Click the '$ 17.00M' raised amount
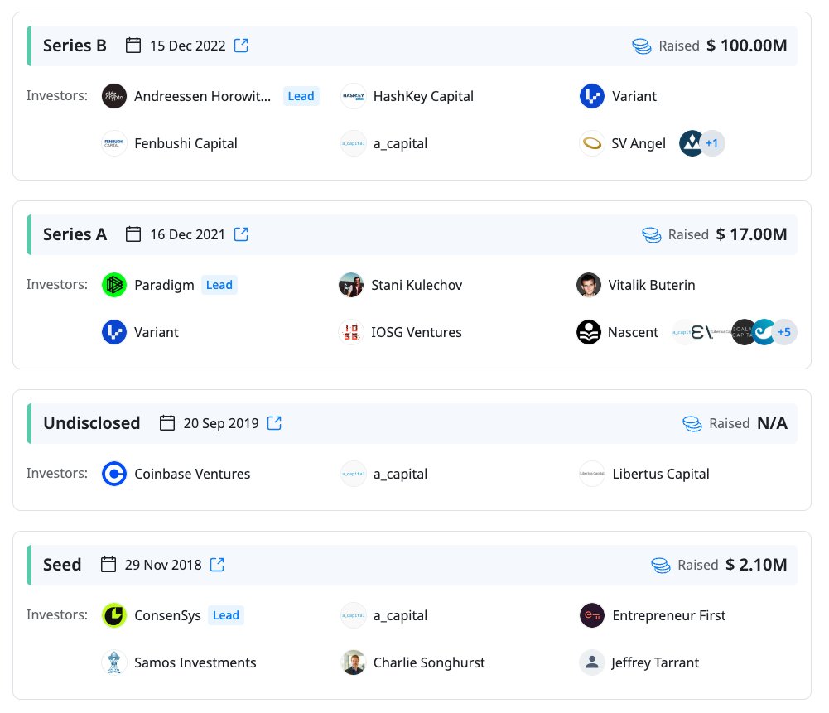Image resolution: width=829 pixels, height=713 pixels. click(751, 234)
